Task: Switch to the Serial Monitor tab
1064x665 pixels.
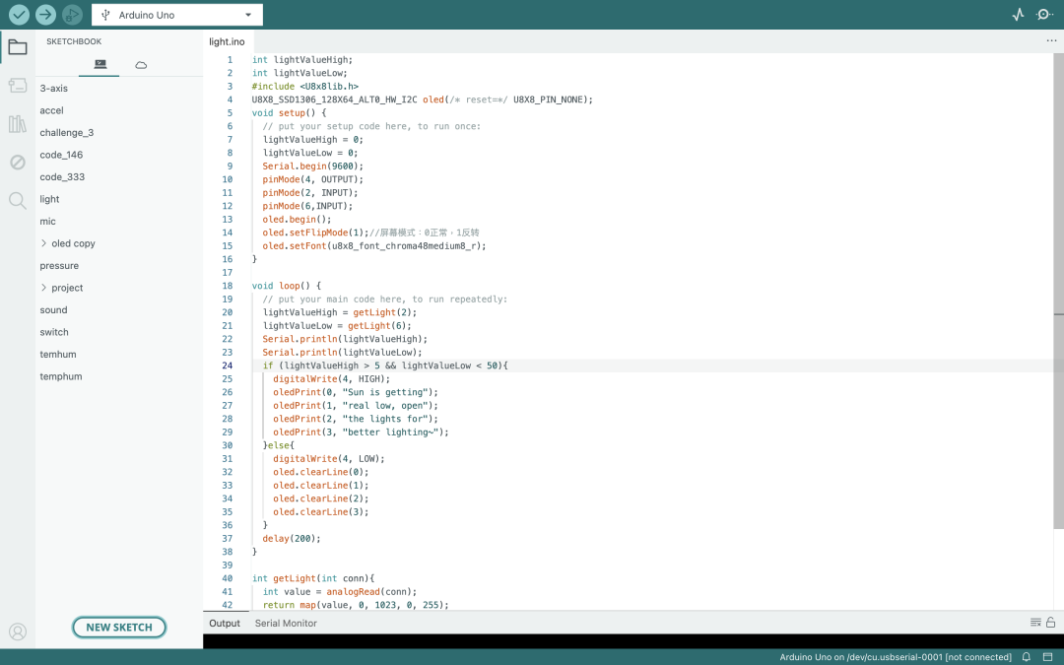Action: [286, 623]
